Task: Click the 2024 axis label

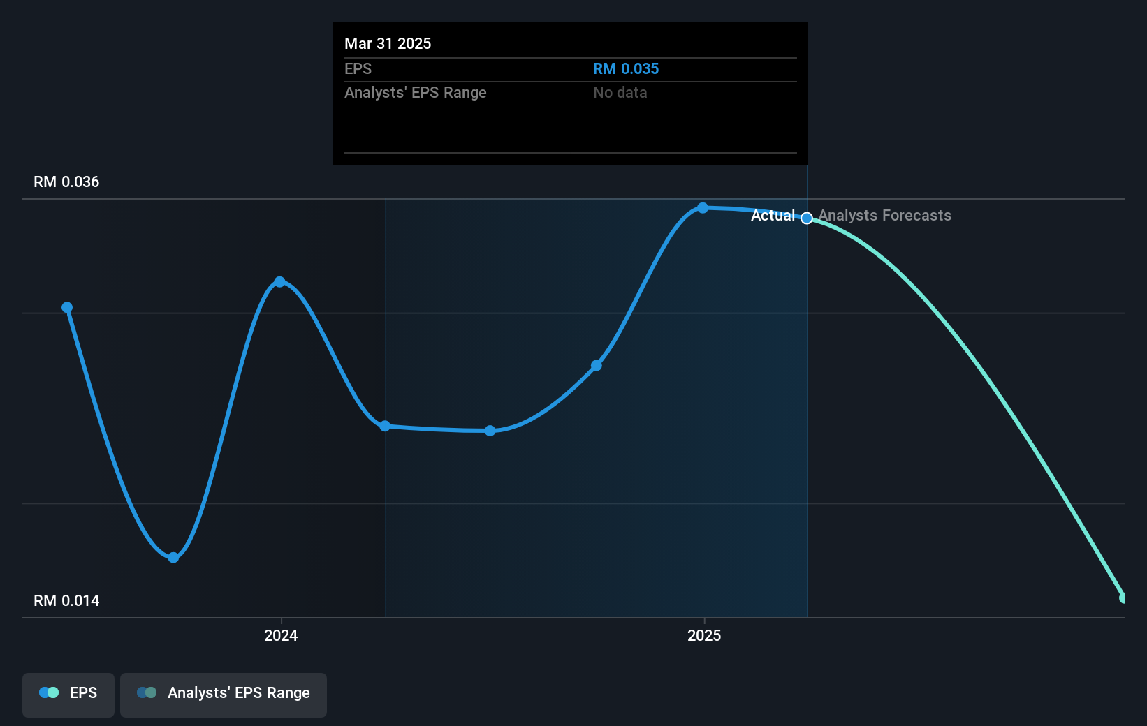Action: point(281,635)
